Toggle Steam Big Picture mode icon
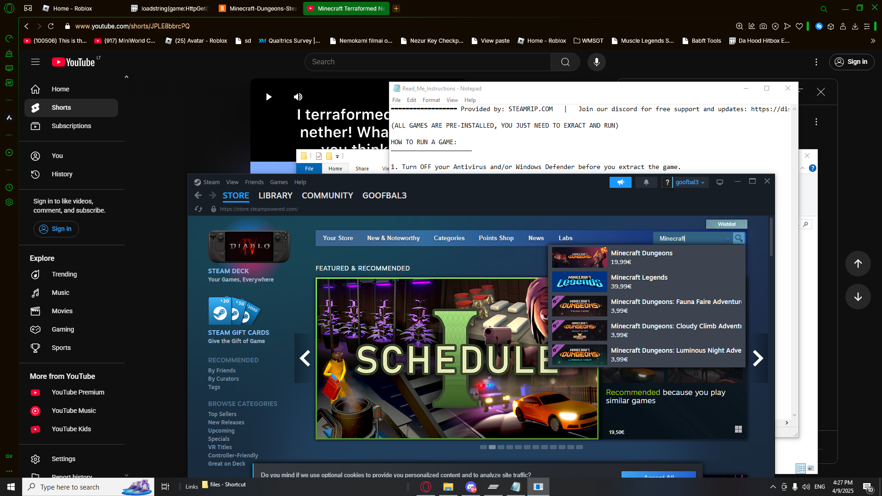Screen dimensions: 882x496 coord(720,182)
